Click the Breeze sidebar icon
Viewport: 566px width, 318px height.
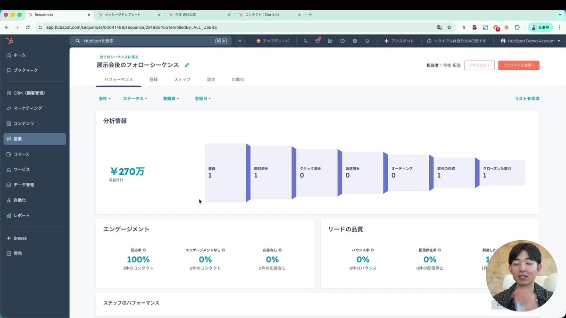point(20,238)
